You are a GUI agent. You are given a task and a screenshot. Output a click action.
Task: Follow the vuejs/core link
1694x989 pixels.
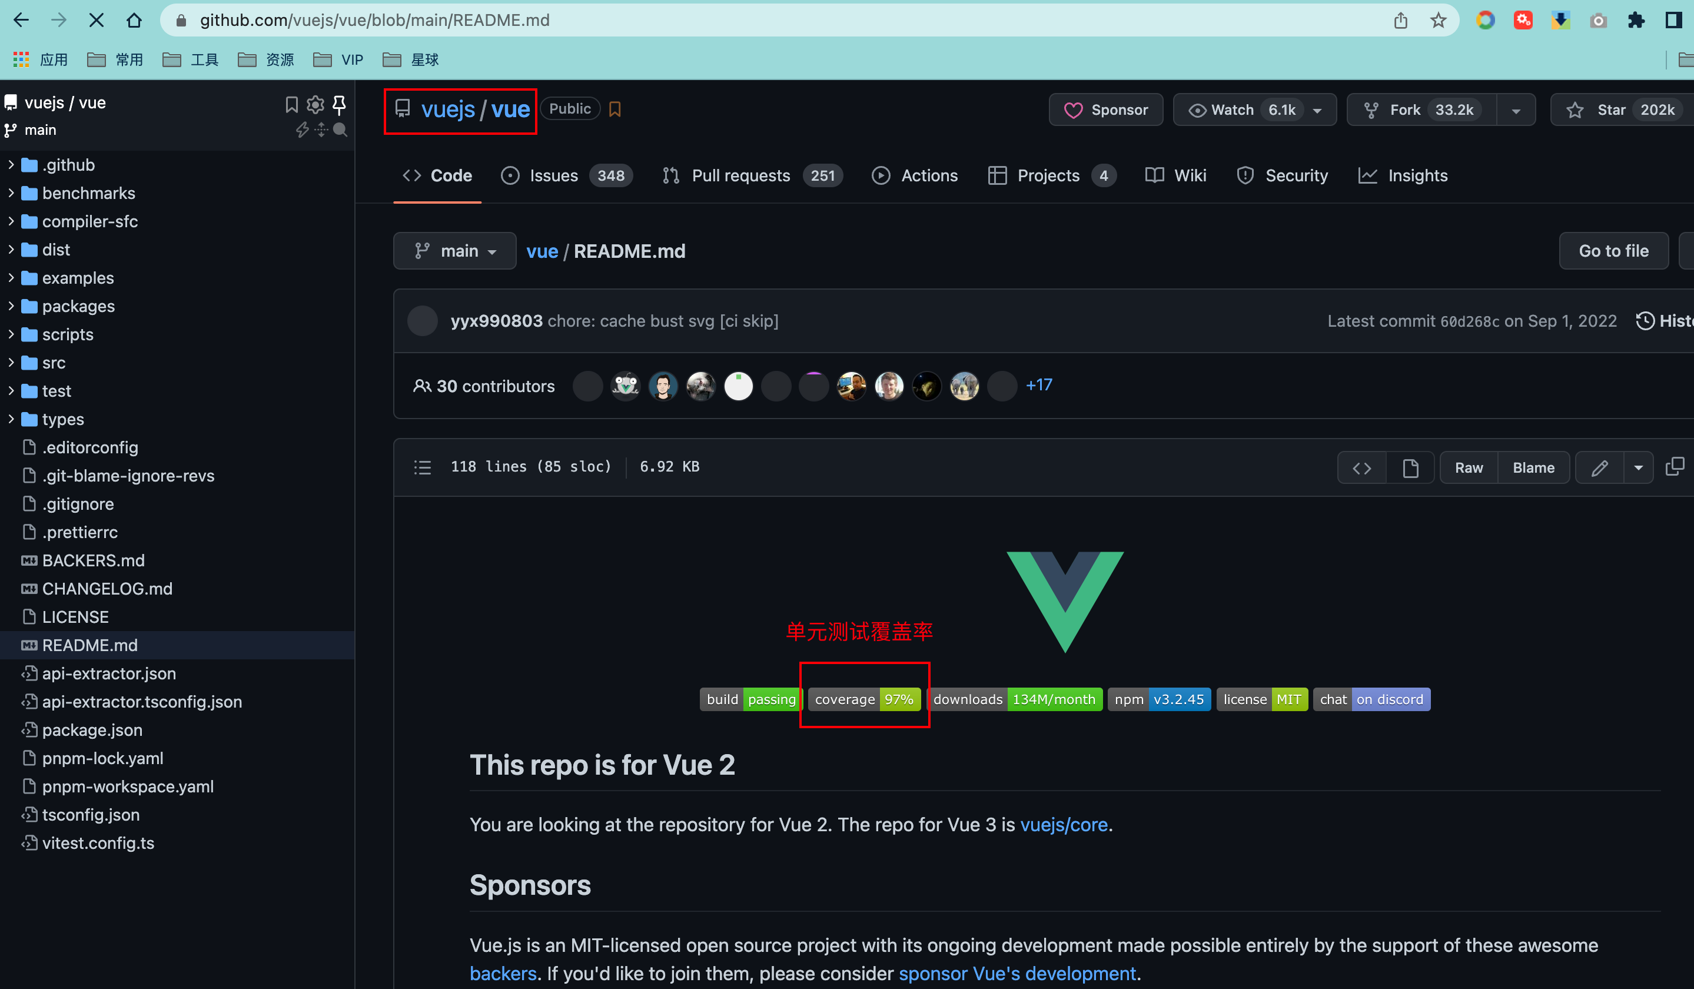click(1064, 824)
